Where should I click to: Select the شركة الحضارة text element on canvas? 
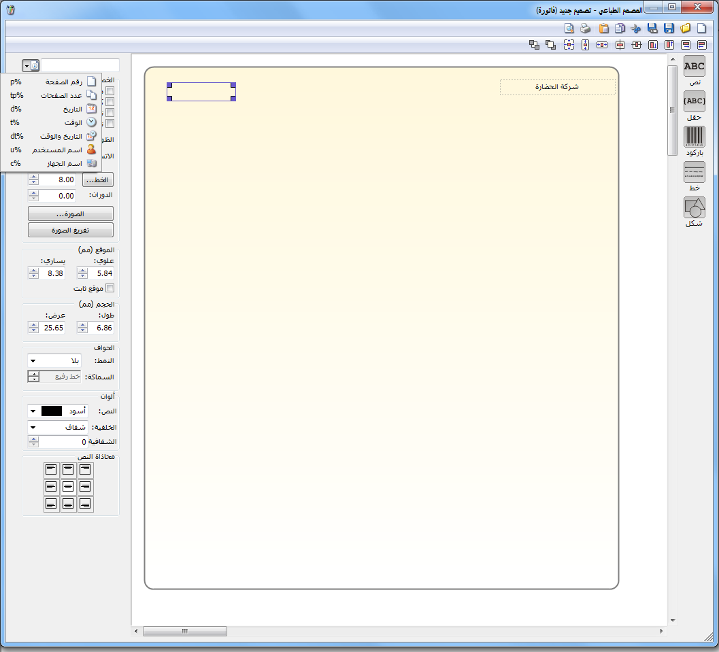[x=558, y=87]
